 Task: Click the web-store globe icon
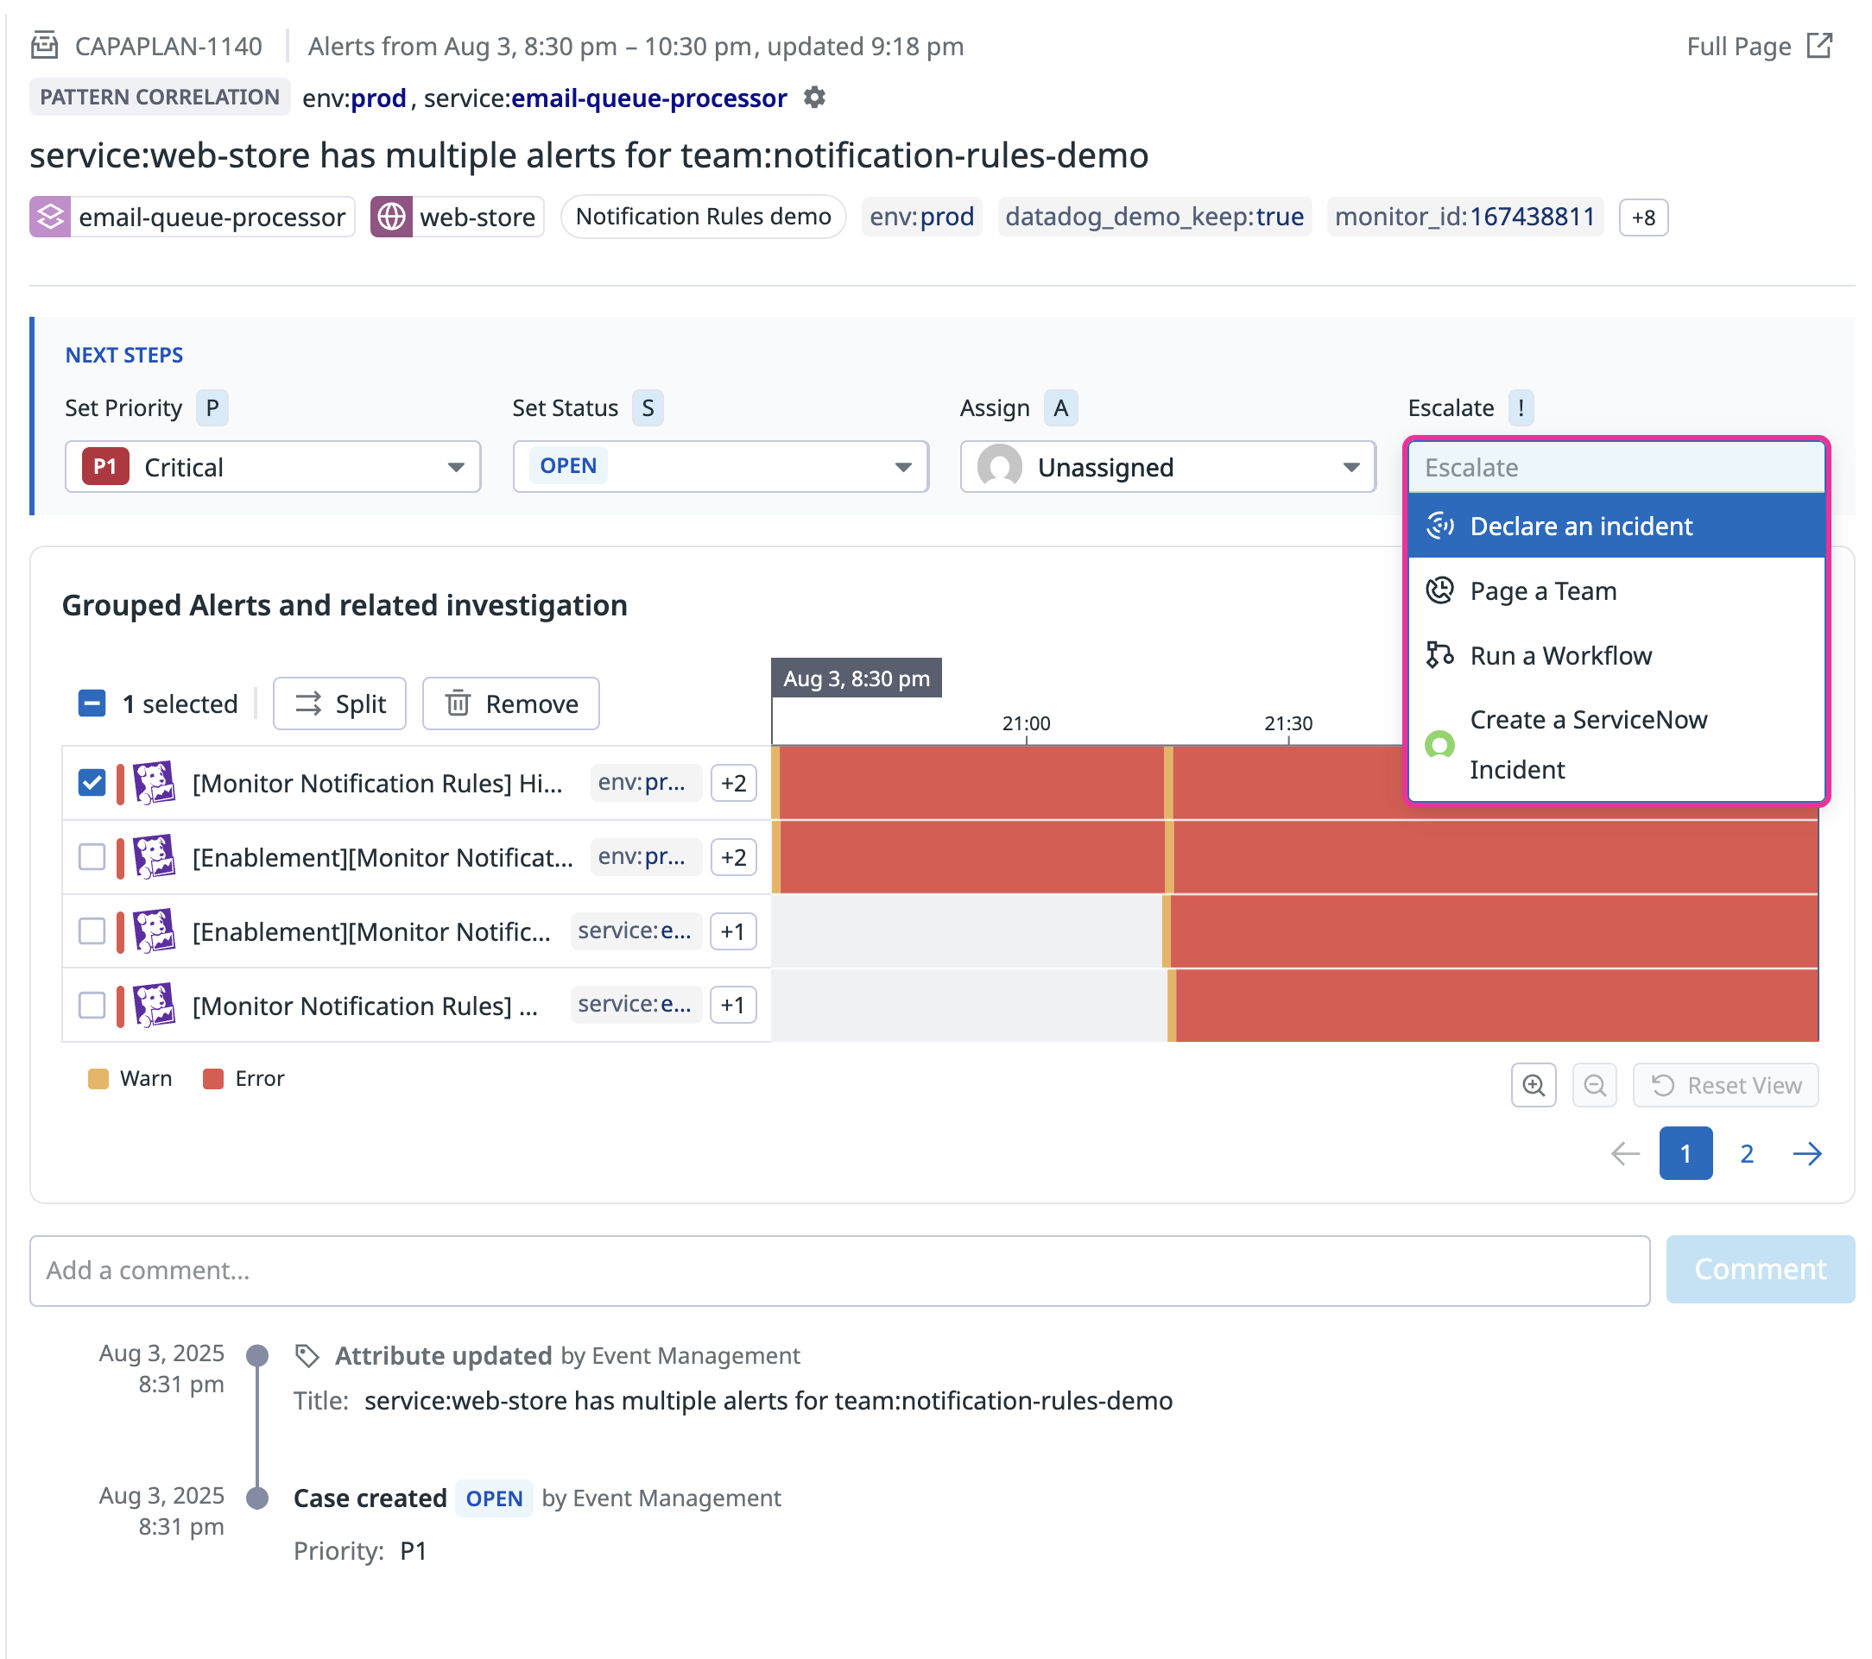[x=391, y=217]
